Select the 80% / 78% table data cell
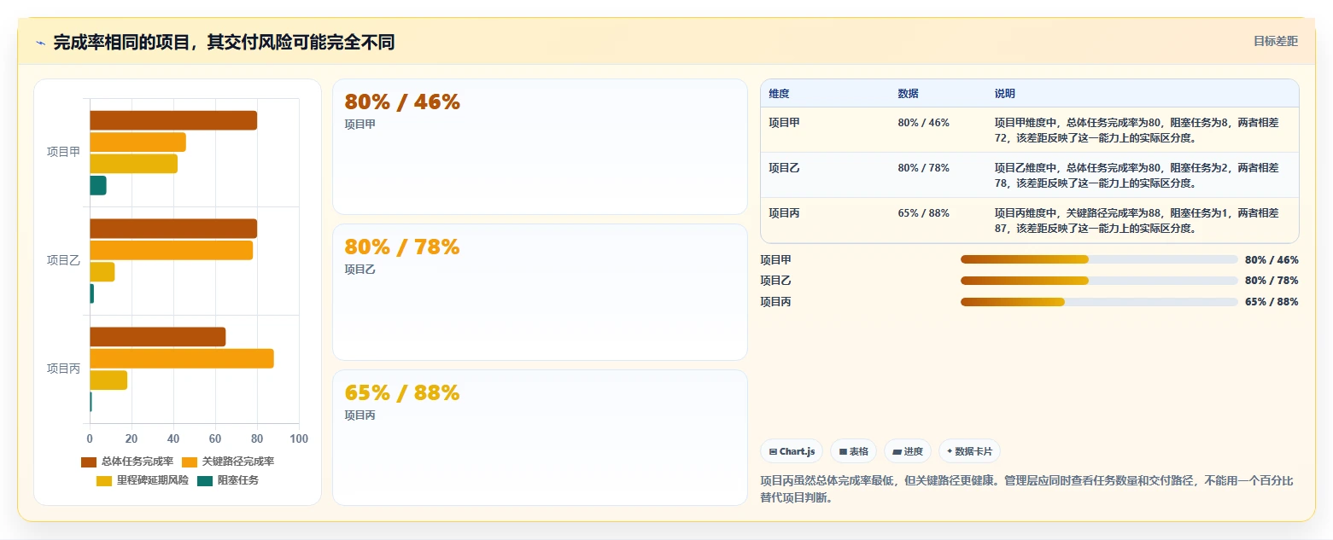This screenshot has height=540, width=1333. point(923,168)
